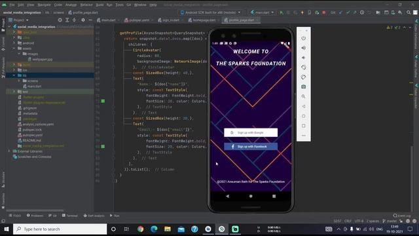Collapse the social_media_integration root node
The width and height of the screenshot is (419, 236).
pyautogui.click(x=10, y=27)
